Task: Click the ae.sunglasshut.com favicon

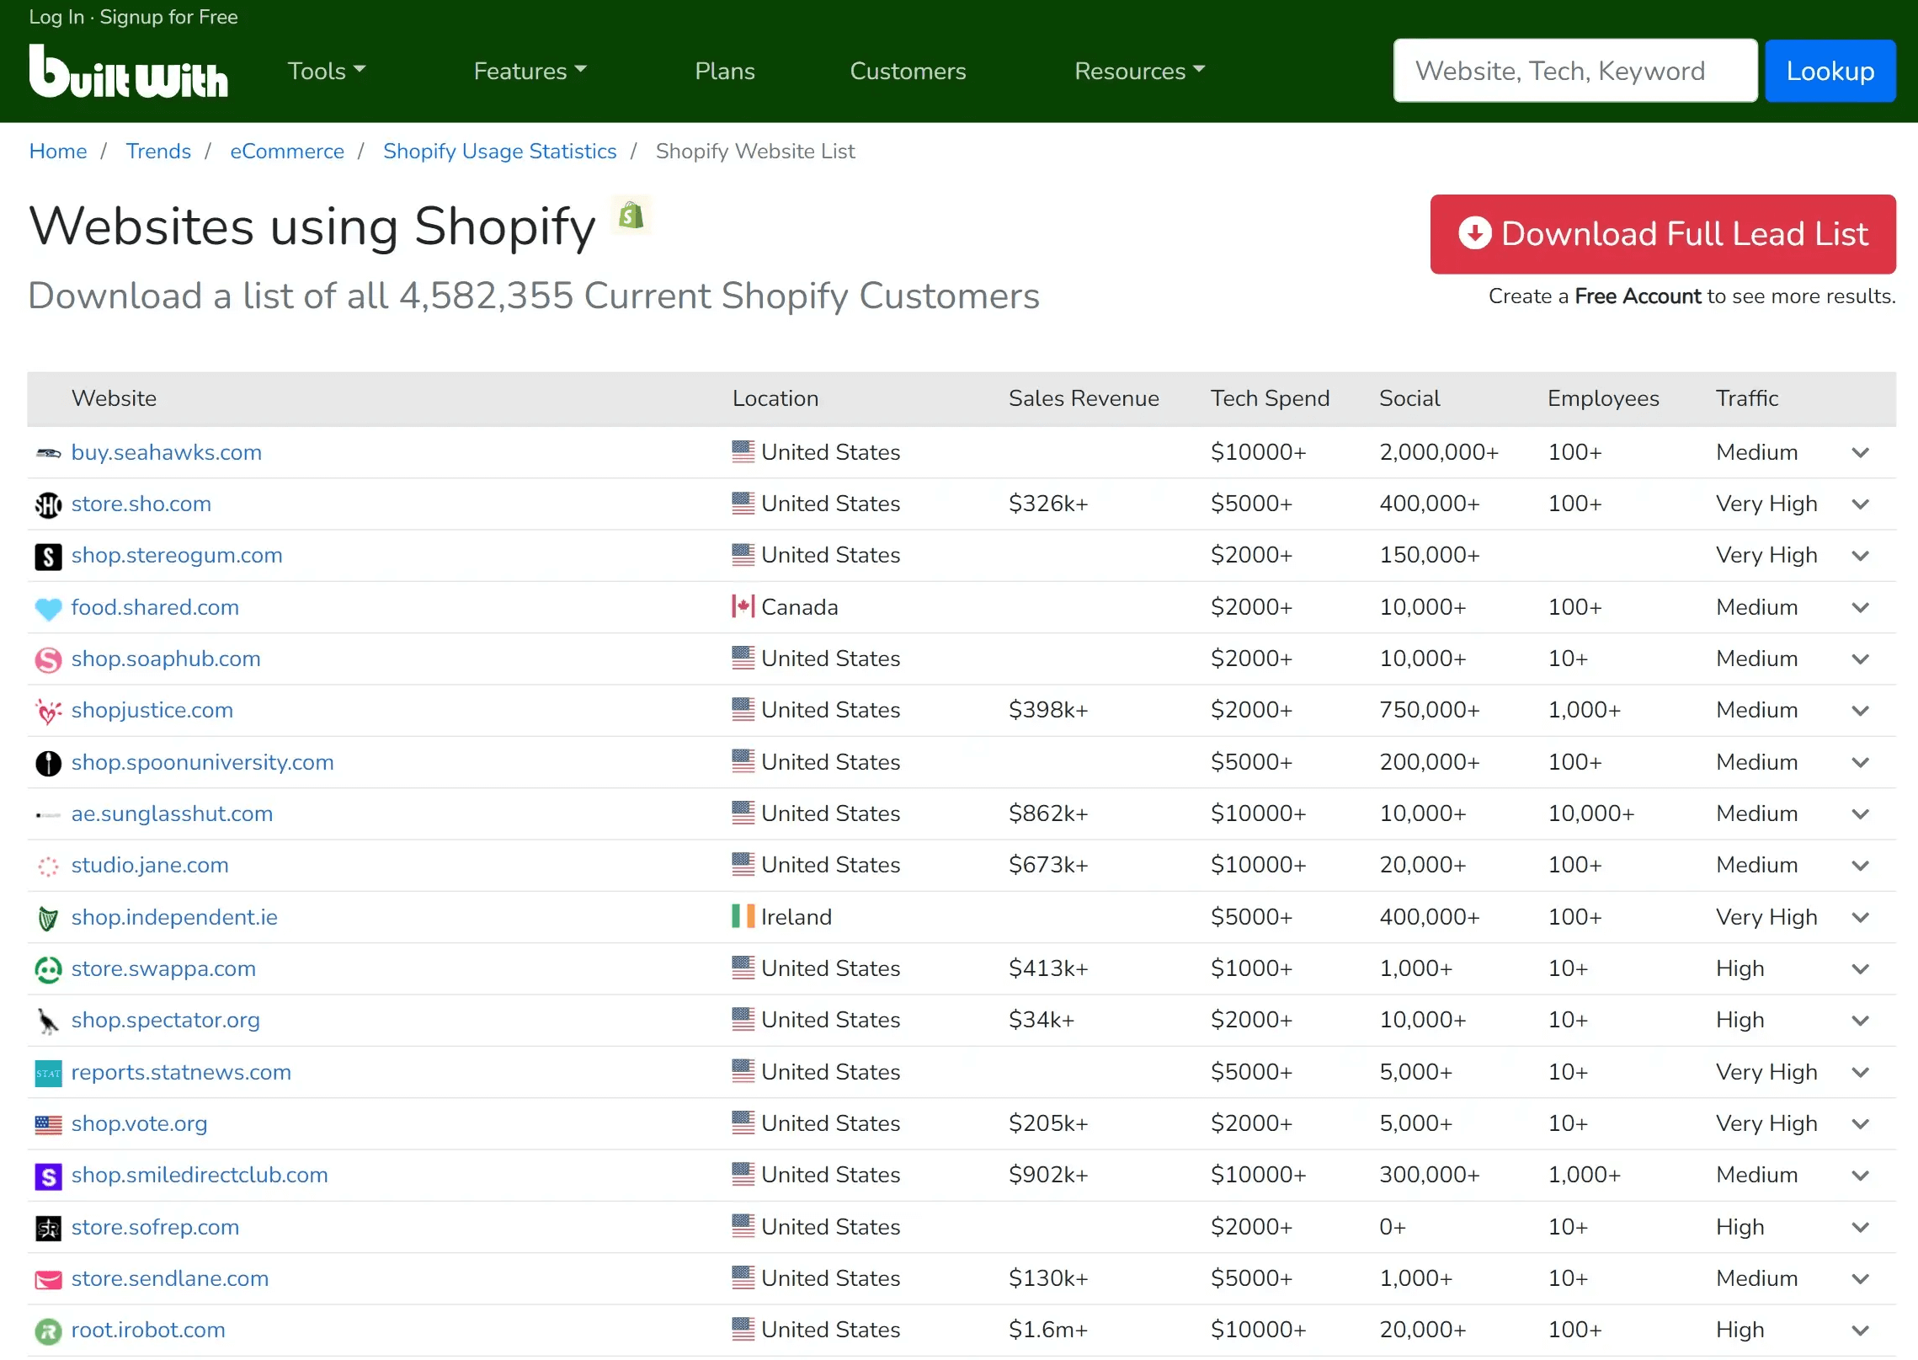Action: click(48, 814)
